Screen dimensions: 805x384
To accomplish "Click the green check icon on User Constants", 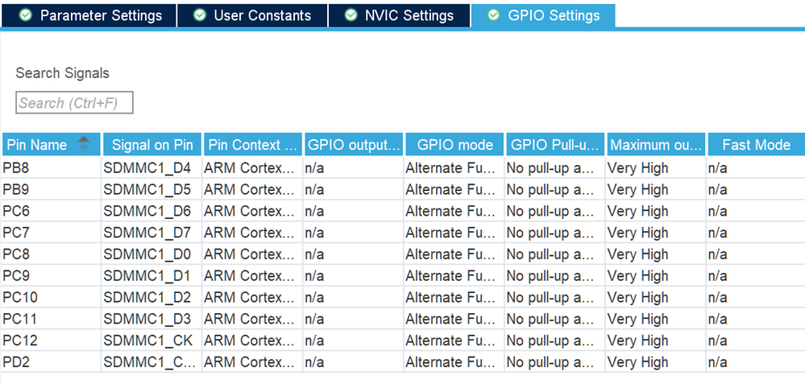I will [x=199, y=16].
